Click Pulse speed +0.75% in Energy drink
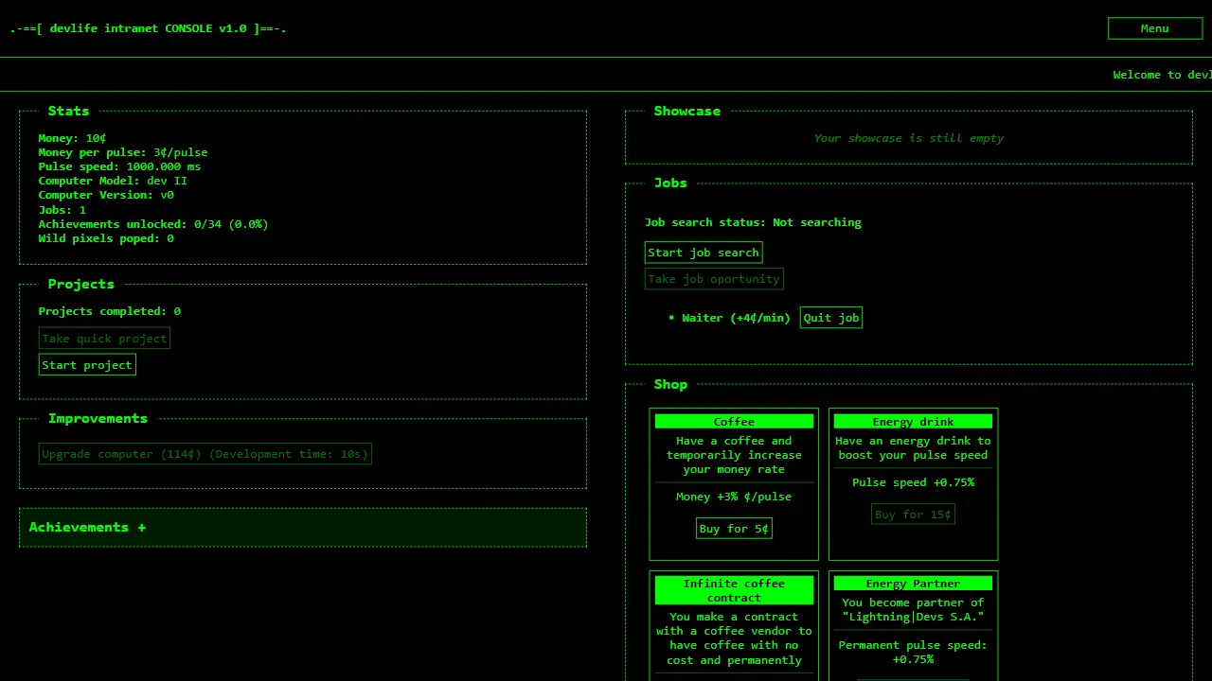This screenshot has height=681, width=1212. [913, 482]
